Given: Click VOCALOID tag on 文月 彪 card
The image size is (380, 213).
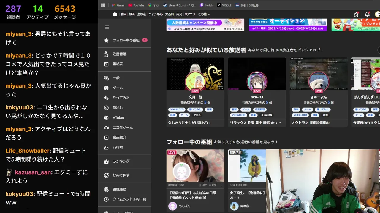Looking at the screenshot, I should (x=177, y=109).
